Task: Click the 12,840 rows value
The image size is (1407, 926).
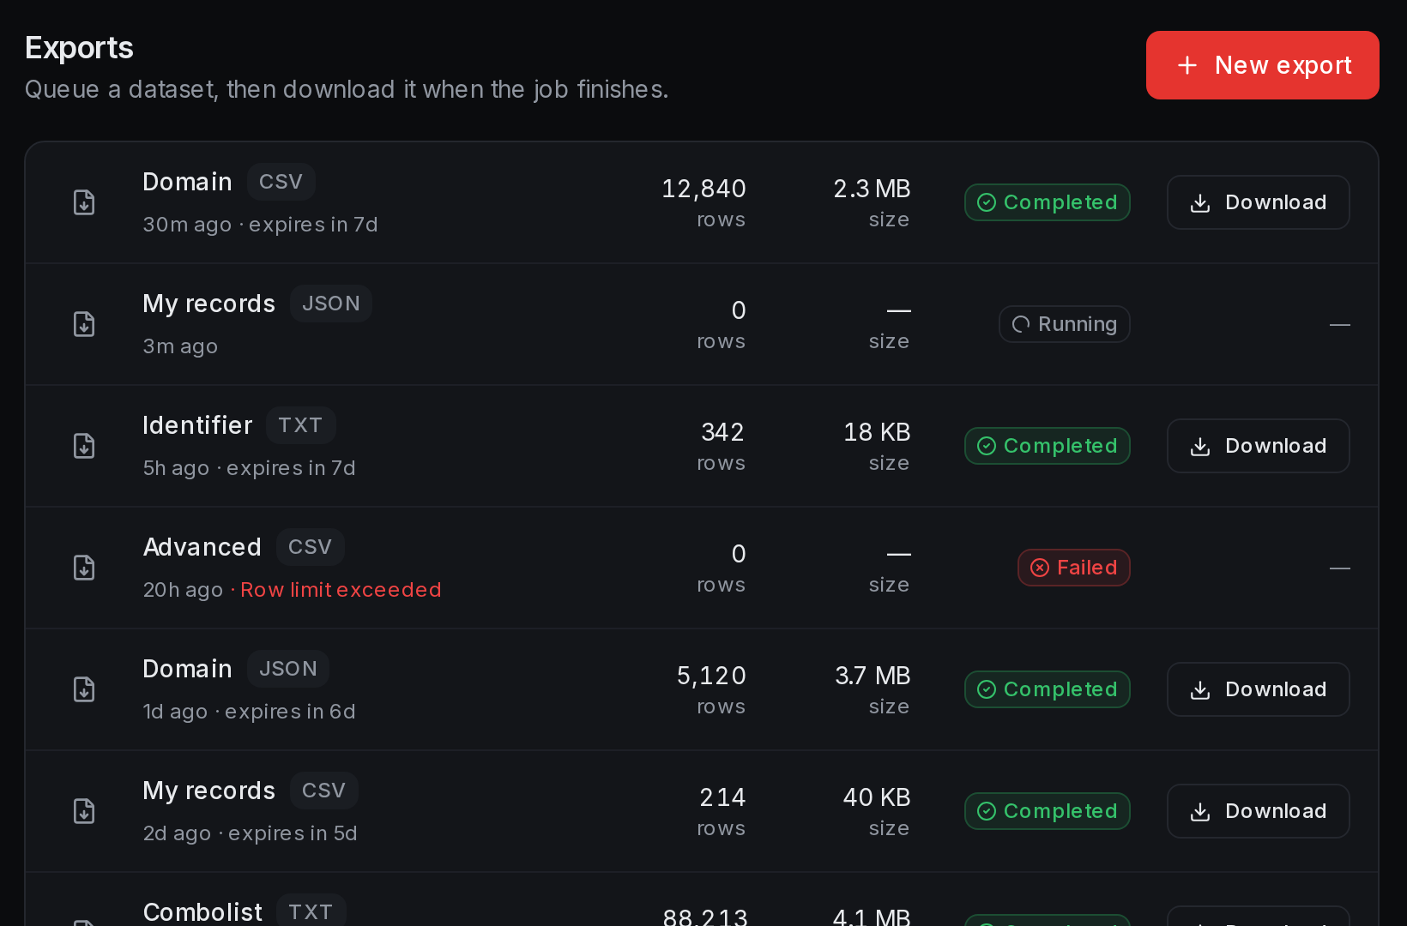Action: tap(703, 189)
